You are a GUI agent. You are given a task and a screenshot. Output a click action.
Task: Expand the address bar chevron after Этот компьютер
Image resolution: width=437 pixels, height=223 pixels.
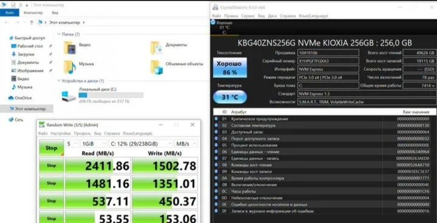[x=84, y=22]
